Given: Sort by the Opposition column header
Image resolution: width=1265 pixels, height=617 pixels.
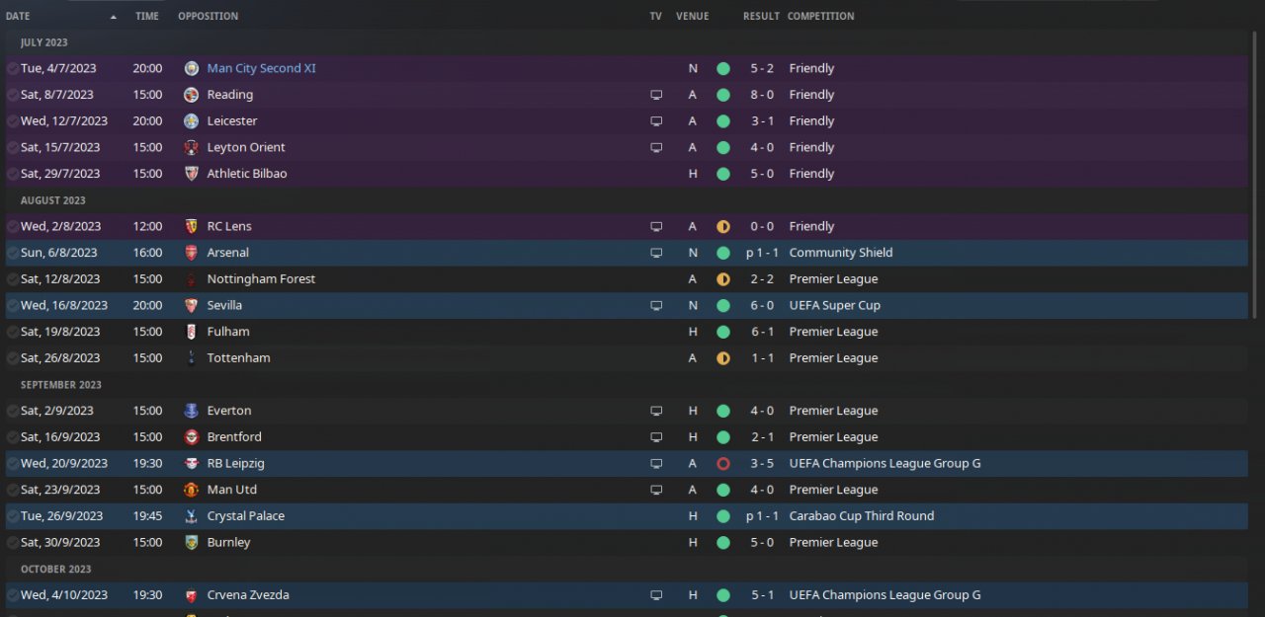Looking at the screenshot, I should coord(208,16).
